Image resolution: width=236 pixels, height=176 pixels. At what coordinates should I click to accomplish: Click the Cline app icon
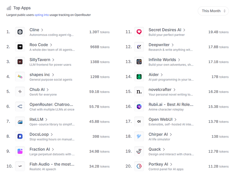(20, 32)
